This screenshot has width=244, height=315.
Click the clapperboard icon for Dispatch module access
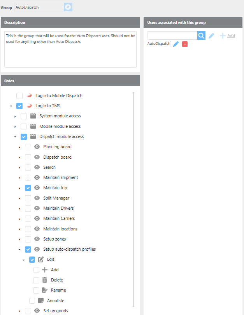(x=33, y=136)
